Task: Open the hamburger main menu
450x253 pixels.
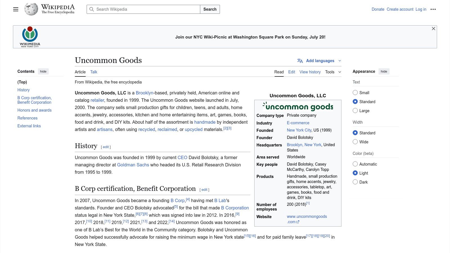Action: (x=16, y=9)
